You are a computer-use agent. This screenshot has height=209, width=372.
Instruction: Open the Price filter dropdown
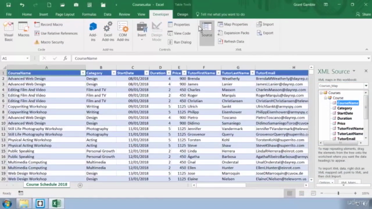[184, 73]
